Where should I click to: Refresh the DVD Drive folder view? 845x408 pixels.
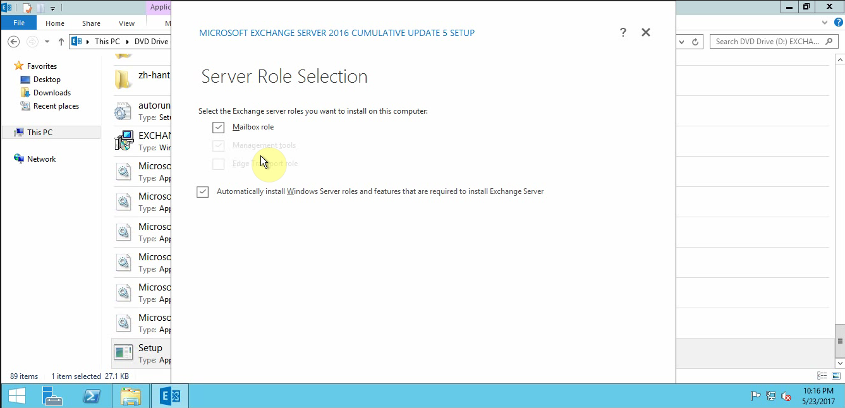(695, 42)
